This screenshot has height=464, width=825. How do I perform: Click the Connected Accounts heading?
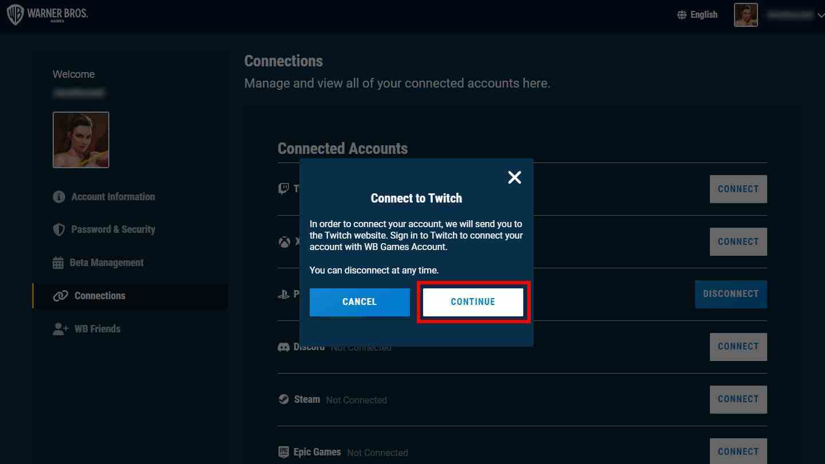[x=342, y=149]
